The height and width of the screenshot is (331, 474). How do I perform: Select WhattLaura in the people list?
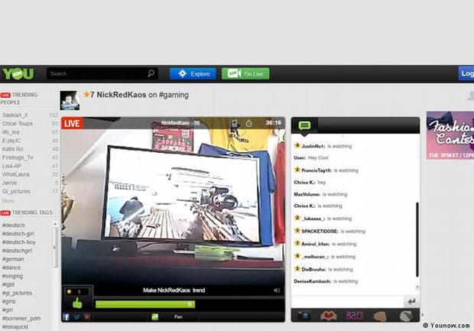(x=16, y=174)
